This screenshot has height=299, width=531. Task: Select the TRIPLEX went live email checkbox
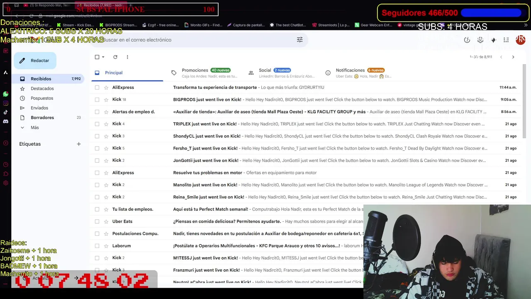97,124
